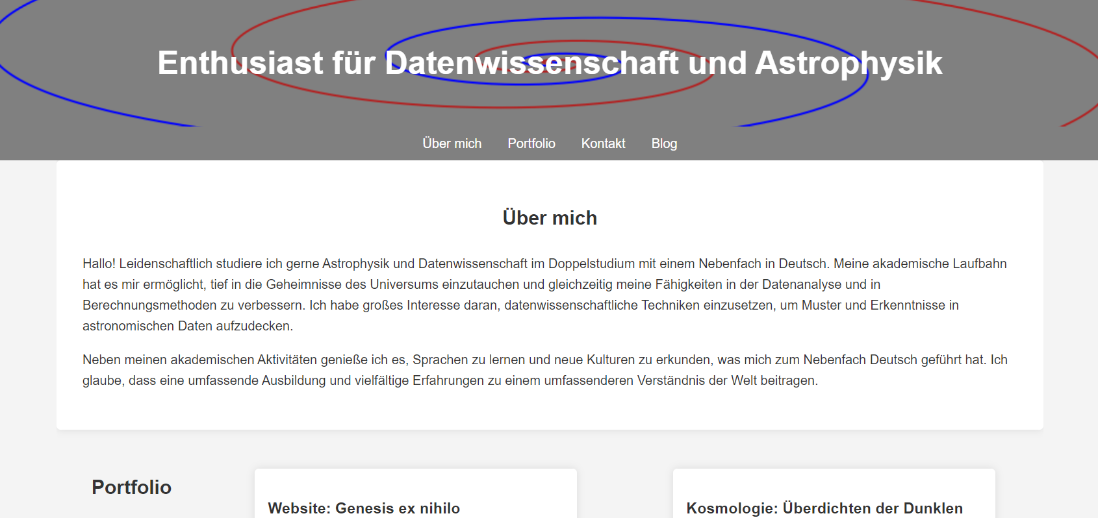Open the Blog navigation link
Viewport: 1098px width, 518px height.
point(664,143)
